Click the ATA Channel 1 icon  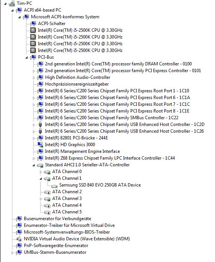[47, 179]
